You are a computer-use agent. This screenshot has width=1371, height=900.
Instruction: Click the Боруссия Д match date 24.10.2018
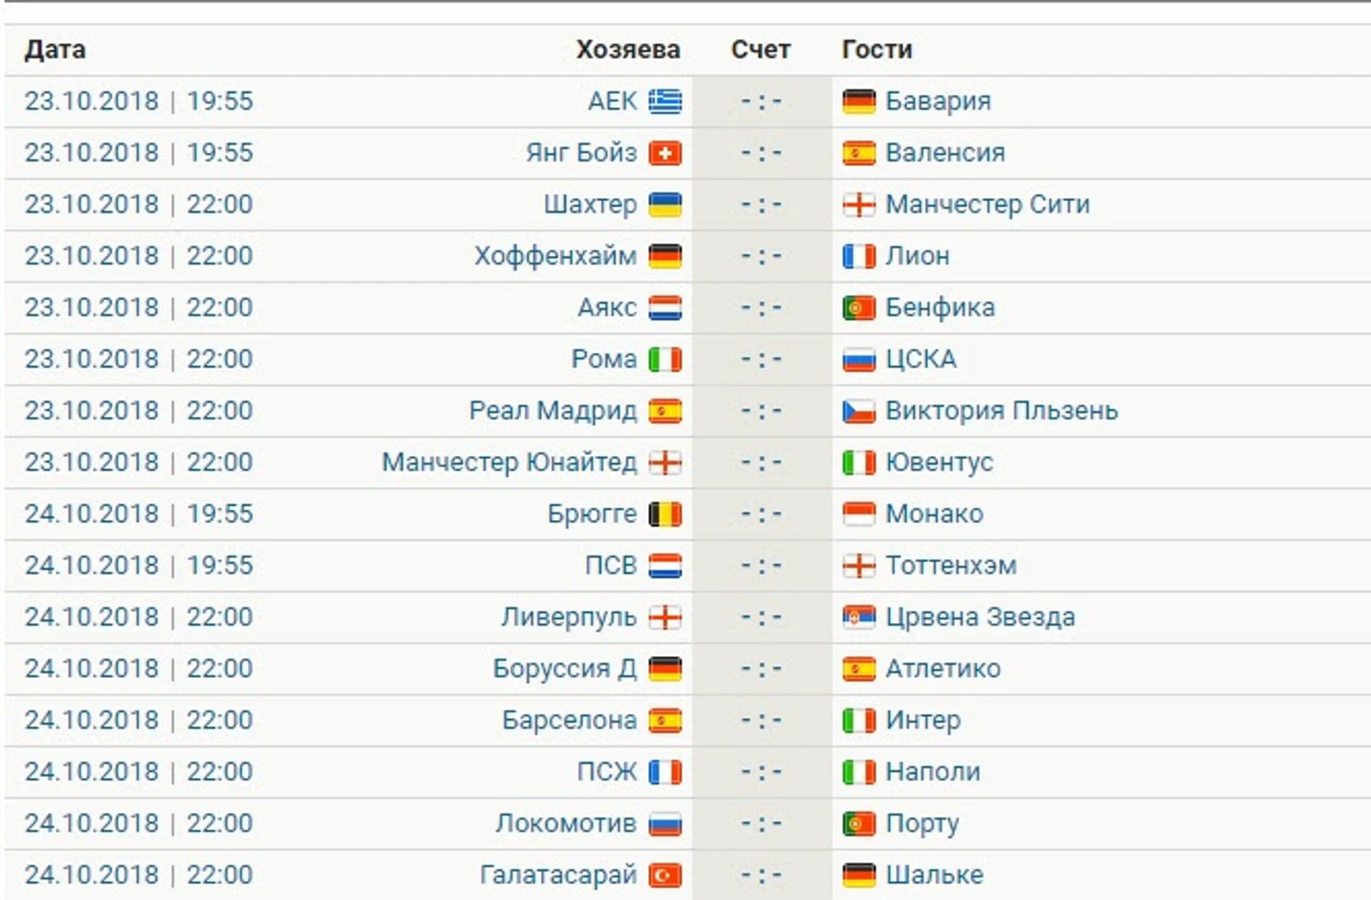[x=92, y=668]
